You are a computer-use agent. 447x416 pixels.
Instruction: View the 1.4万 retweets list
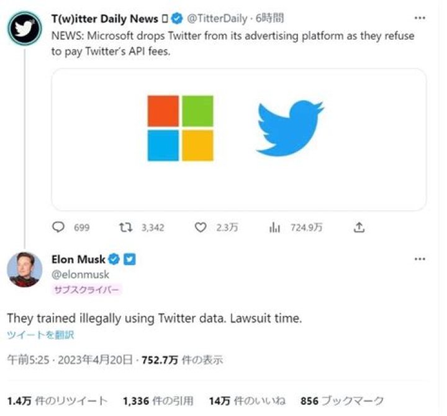[x=57, y=401]
